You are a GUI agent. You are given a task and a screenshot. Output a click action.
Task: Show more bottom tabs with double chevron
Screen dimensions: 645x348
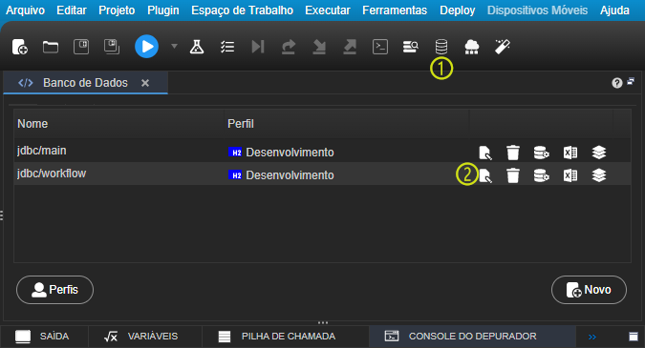click(591, 337)
